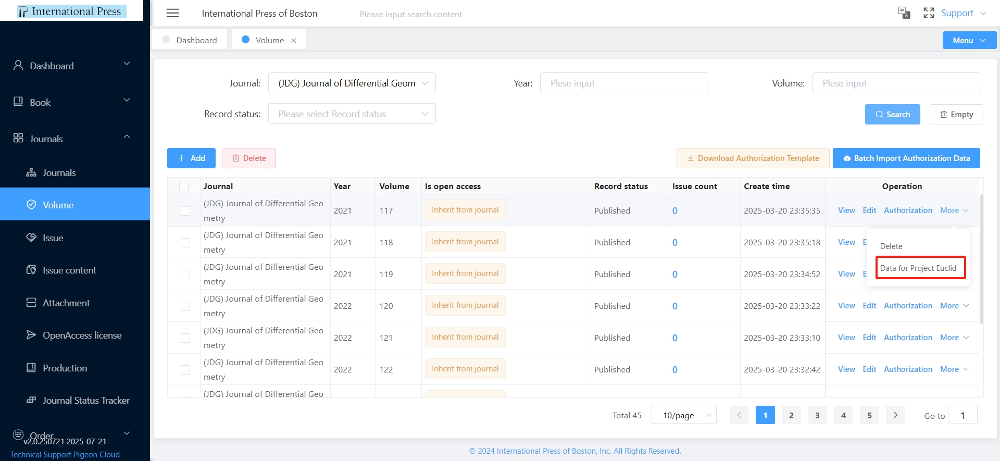Click Authorization for volume 121
This screenshot has width=1000, height=461.
coord(908,337)
